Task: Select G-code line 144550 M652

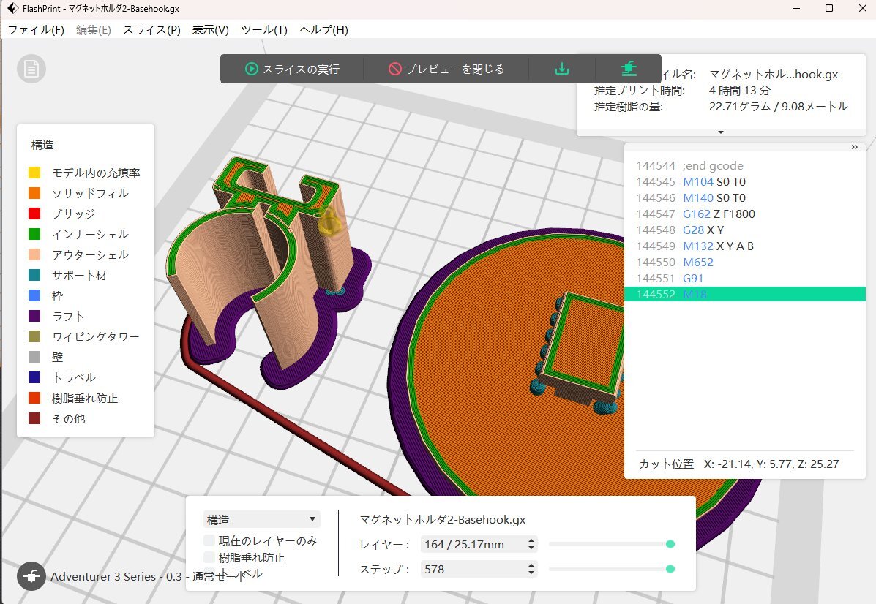Action: pyautogui.click(x=745, y=262)
